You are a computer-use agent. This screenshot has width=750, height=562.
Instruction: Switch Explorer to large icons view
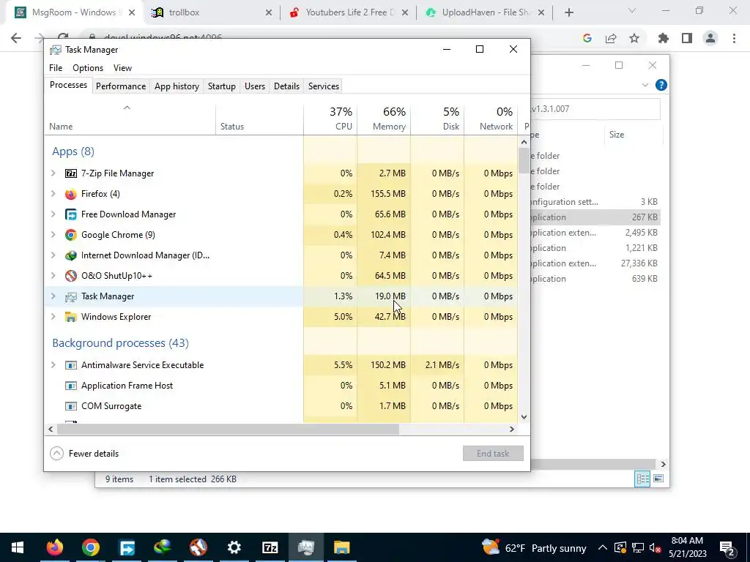[658, 479]
